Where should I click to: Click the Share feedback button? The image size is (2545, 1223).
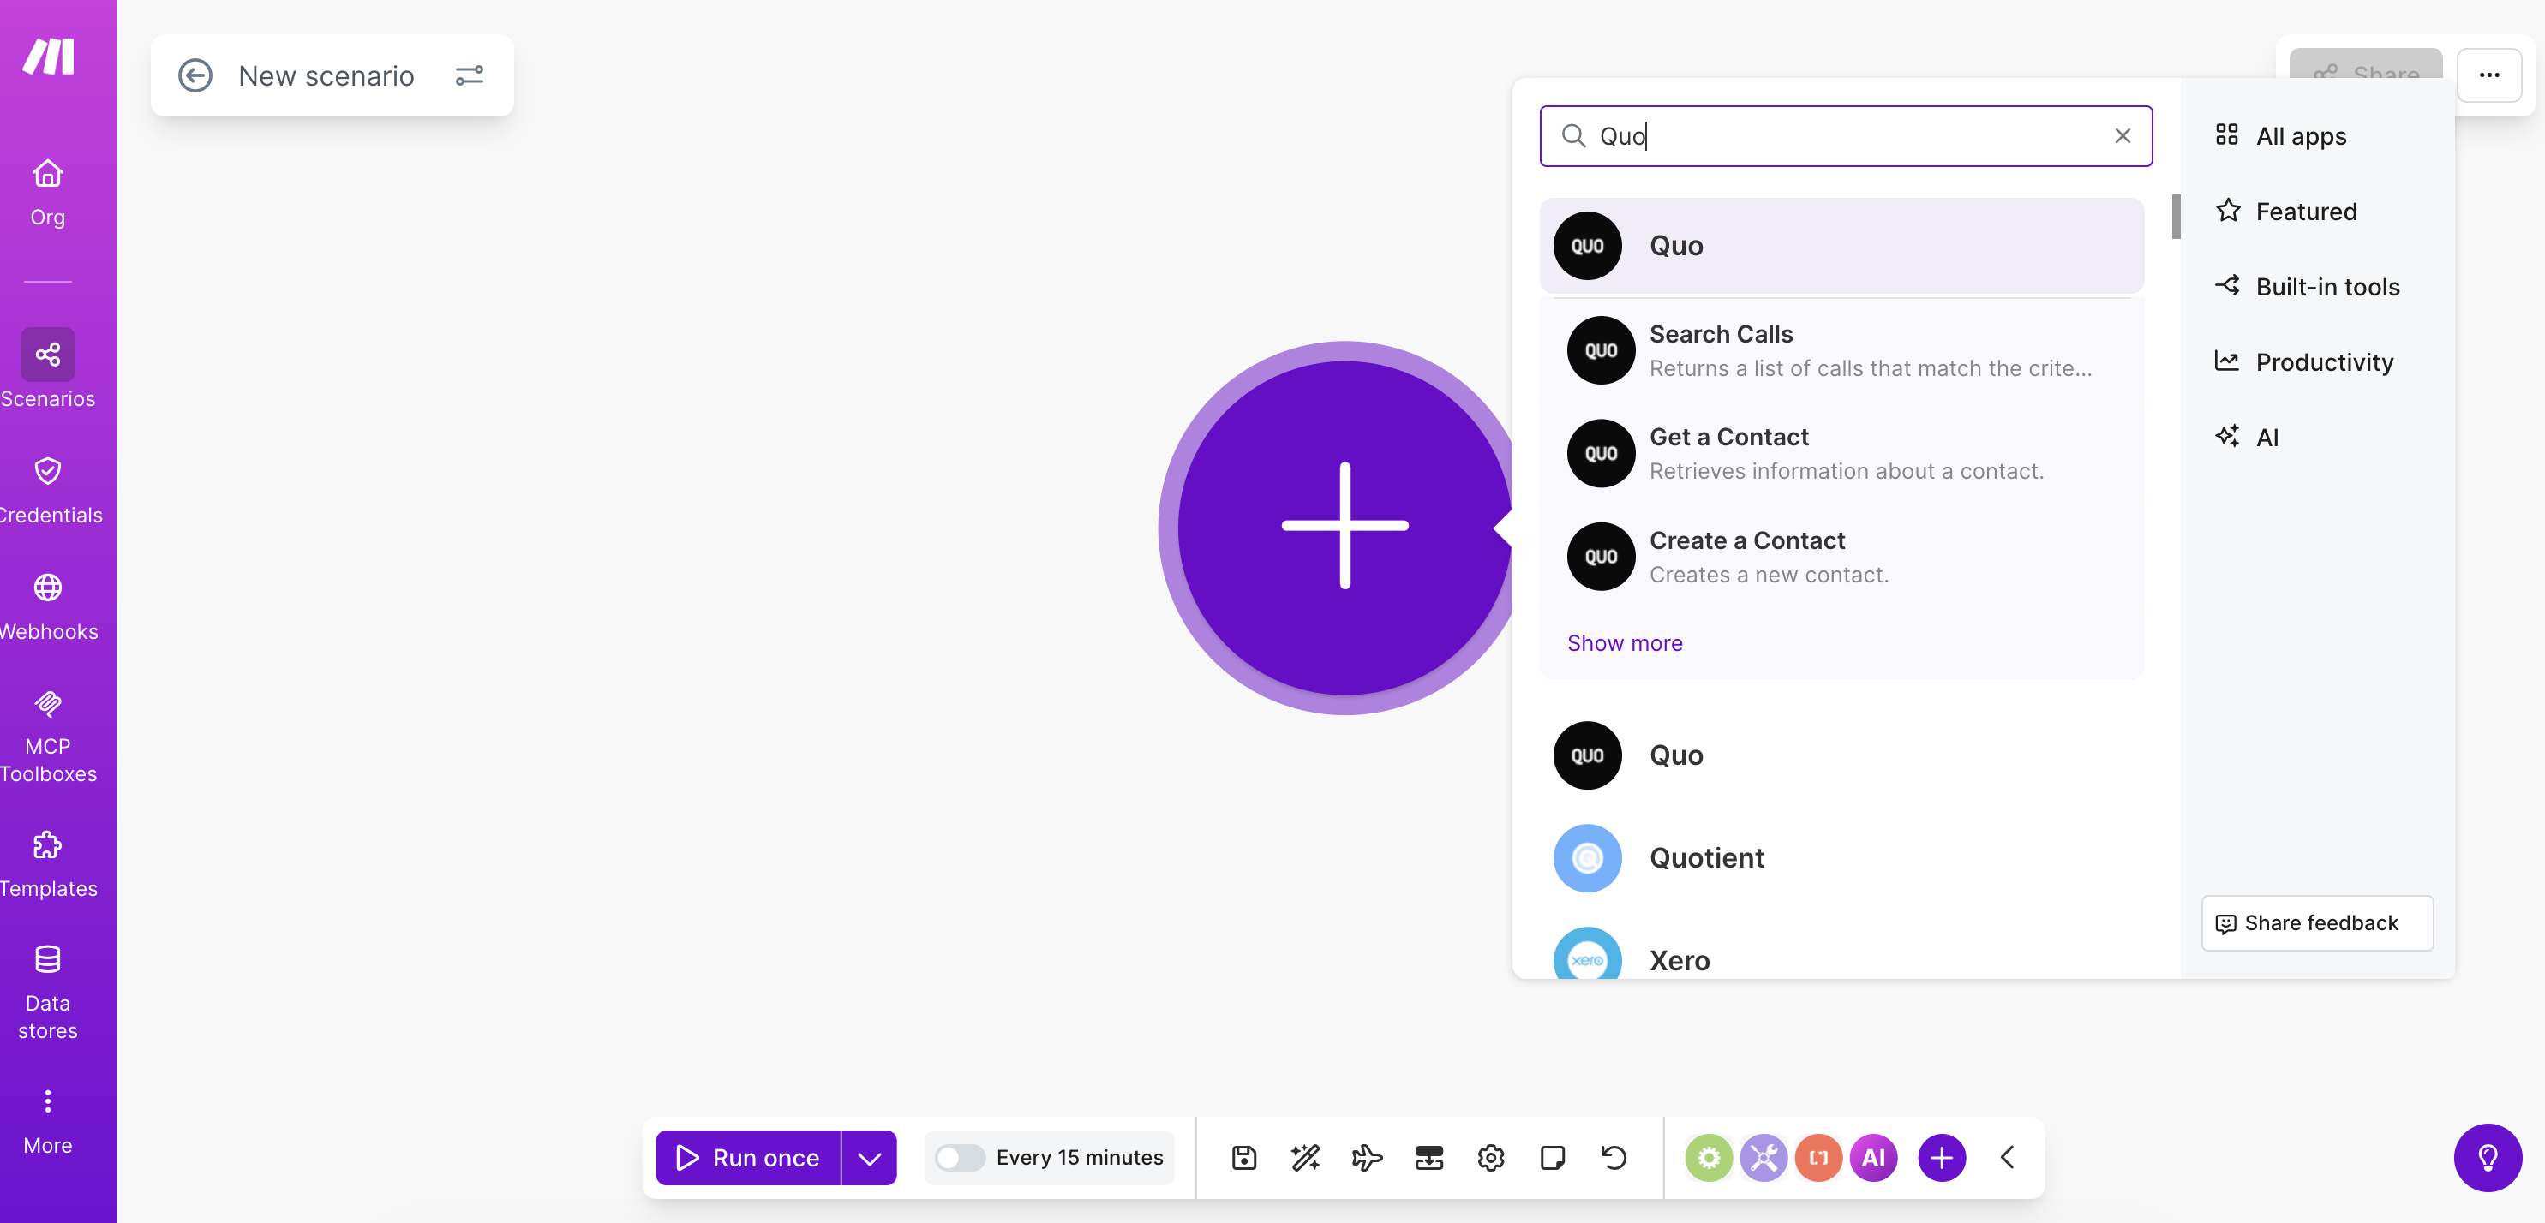pyautogui.click(x=2317, y=922)
